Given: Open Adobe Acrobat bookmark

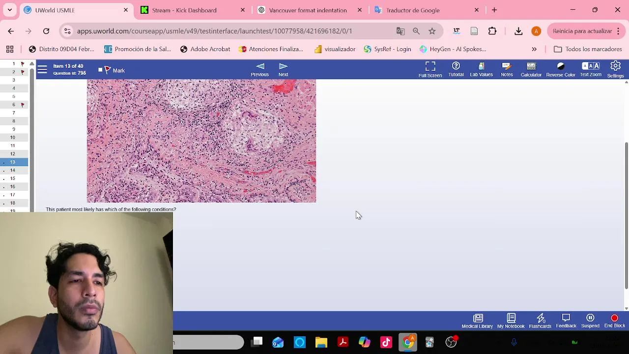Looking at the screenshot, I should pyautogui.click(x=205, y=49).
